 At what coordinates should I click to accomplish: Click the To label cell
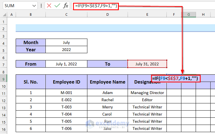[107, 64]
